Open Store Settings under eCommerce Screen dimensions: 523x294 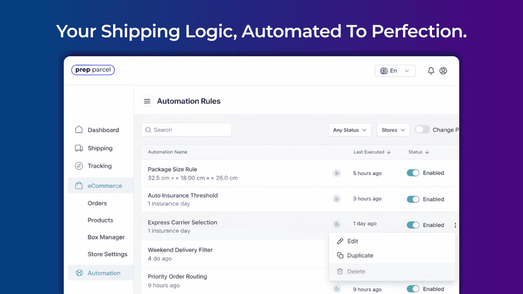click(107, 254)
